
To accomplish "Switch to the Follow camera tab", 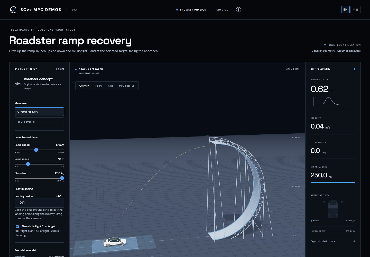I will click(x=99, y=86).
